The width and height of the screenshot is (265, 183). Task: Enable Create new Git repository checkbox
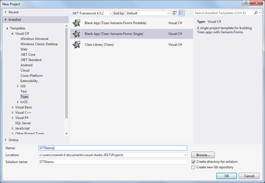point(193,168)
